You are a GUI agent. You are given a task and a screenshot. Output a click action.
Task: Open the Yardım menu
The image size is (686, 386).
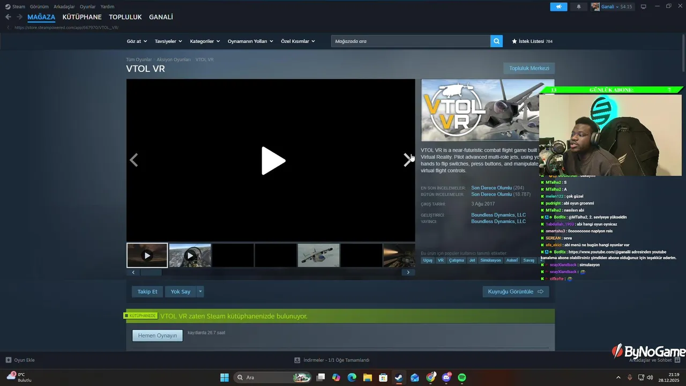point(107,6)
